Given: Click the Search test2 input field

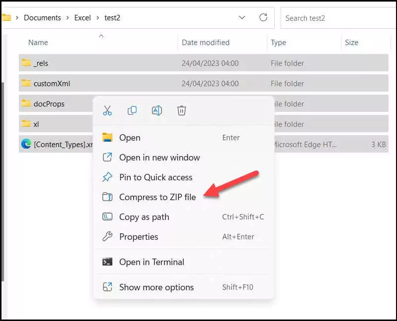Looking at the screenshot, I should coord(337,18).
